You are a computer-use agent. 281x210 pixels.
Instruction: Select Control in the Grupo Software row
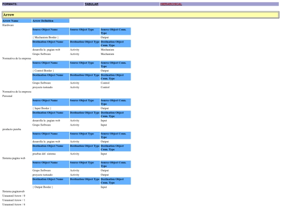click(x=105, y=83)
